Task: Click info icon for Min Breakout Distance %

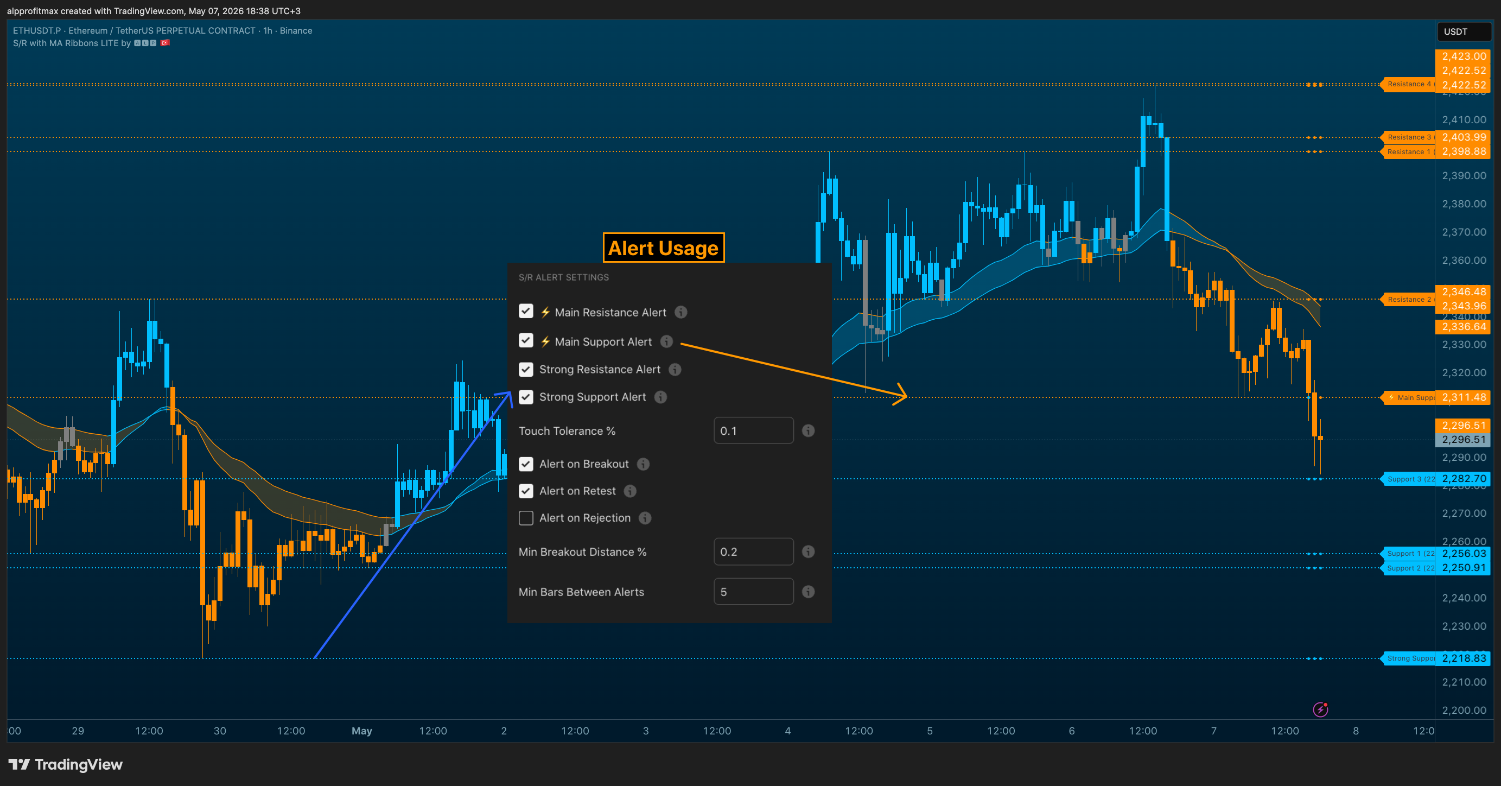Action: pos(808,551)
